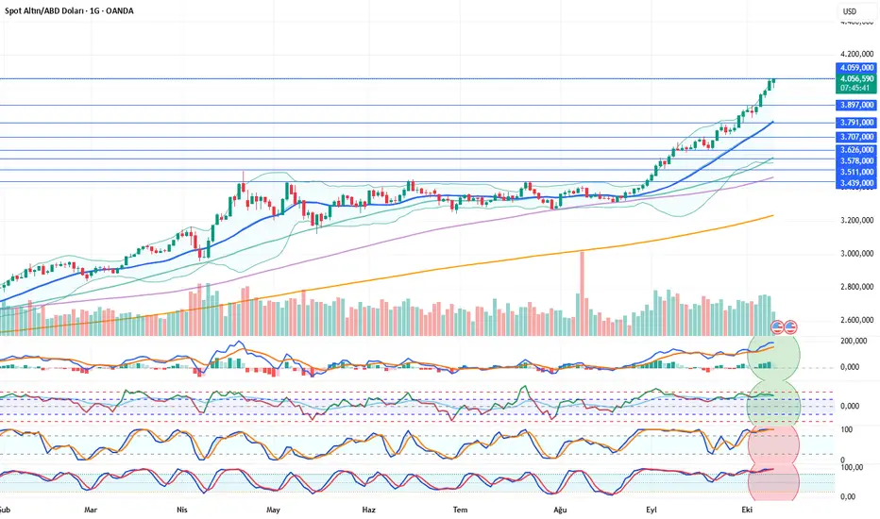Select the 3.897,000 horizontal line label

click(856, 105)
